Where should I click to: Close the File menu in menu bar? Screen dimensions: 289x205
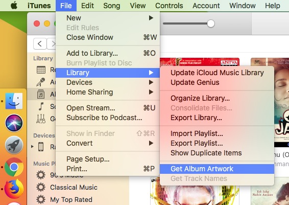point(66,6)
